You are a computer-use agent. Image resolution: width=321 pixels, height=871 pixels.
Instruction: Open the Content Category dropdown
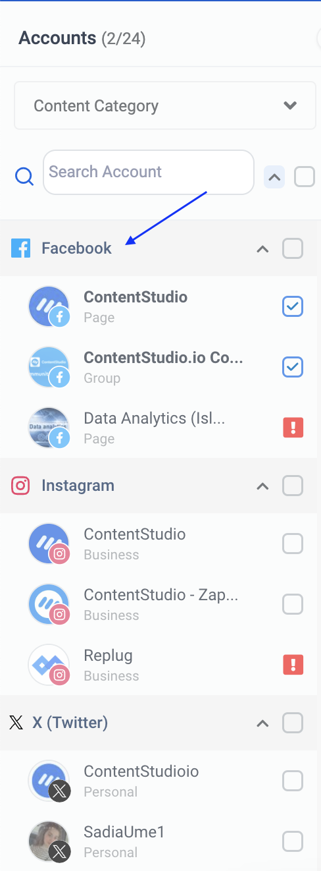tap(165, 105)
